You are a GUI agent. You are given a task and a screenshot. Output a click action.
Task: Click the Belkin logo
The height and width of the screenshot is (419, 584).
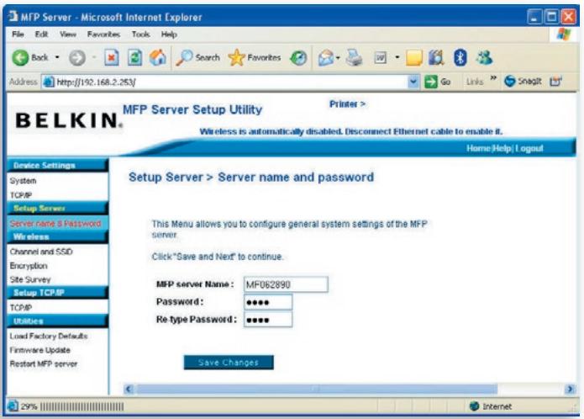point(69,120)
